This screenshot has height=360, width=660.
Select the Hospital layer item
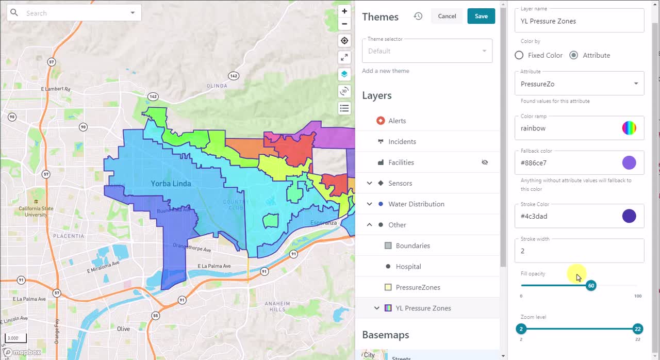pos(427,267)
